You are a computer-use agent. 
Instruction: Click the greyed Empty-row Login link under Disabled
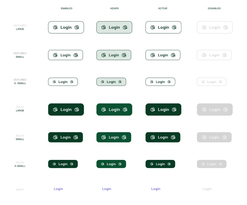(x=207, y=189)
